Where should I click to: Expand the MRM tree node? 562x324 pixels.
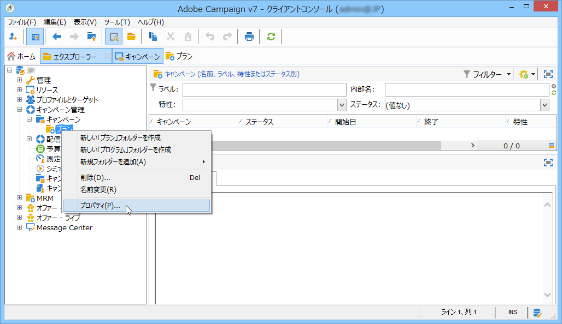(x=19, y=198)
